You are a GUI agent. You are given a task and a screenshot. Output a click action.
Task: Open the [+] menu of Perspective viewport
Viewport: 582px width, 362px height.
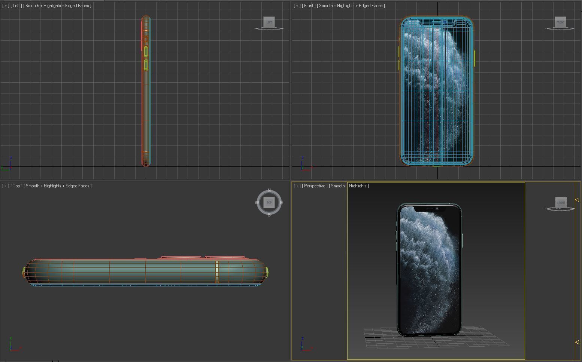click(297, 186)
